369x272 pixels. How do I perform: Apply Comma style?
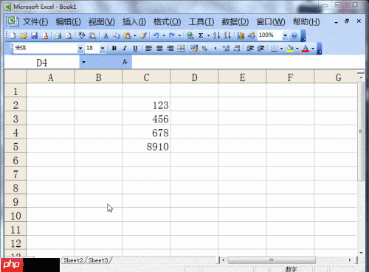point(215,49)
